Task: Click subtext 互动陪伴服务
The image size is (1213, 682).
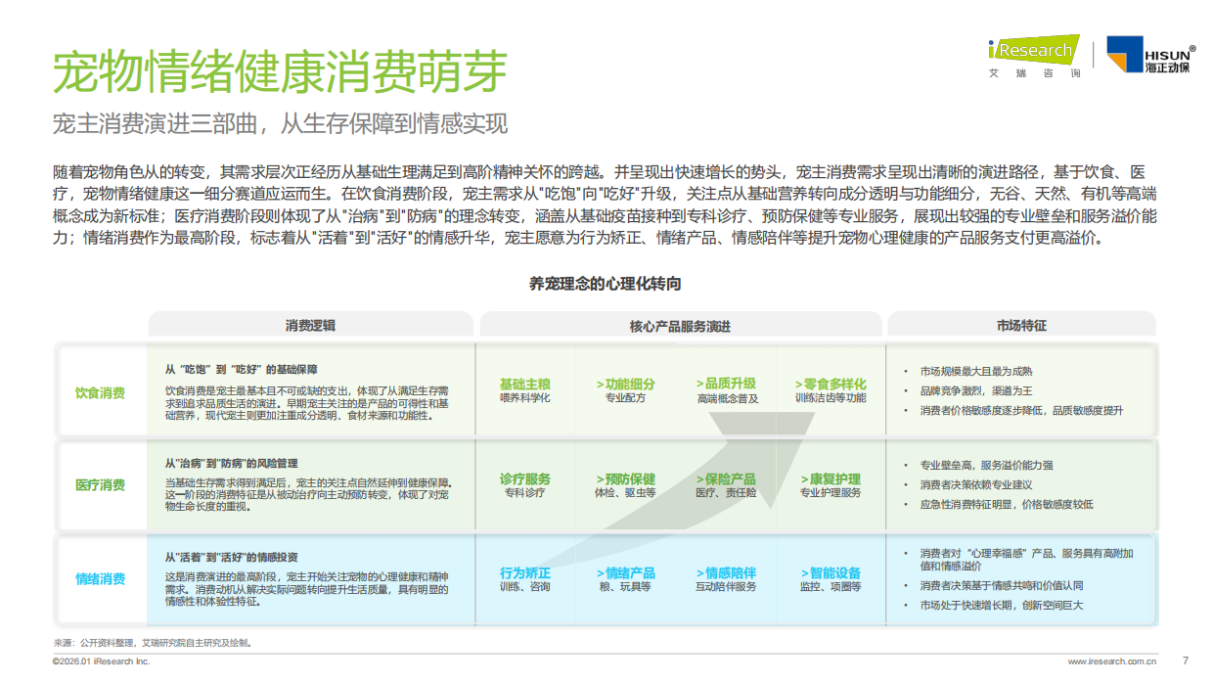Action: (x=726, y=587)
